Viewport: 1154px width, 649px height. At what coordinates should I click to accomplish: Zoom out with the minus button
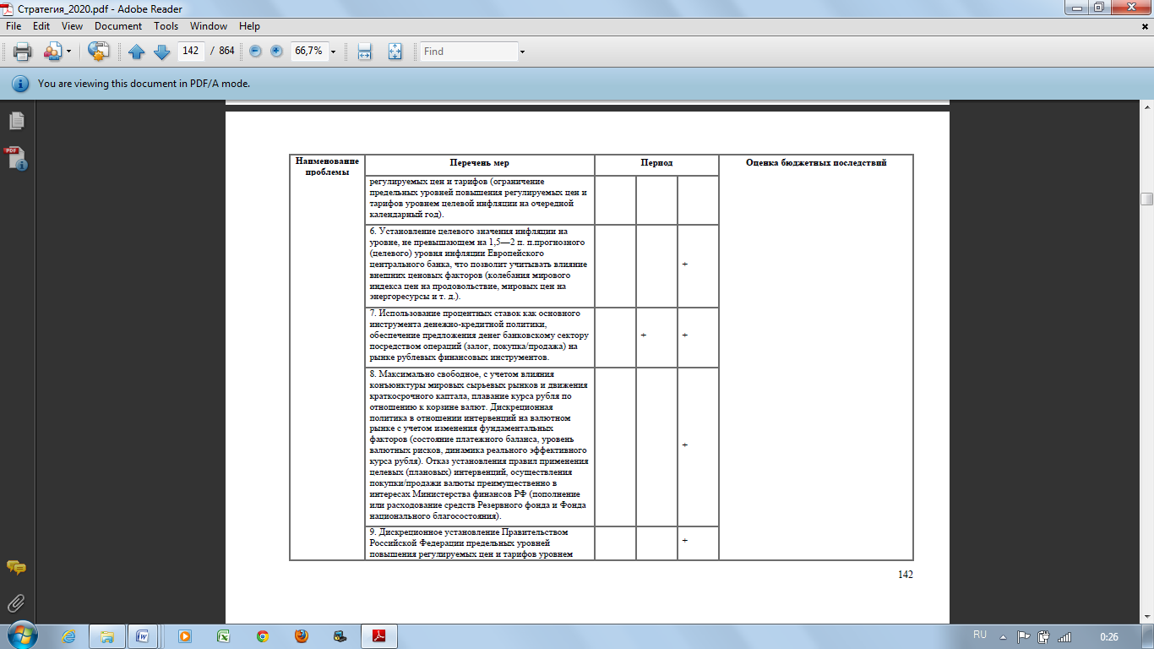(x=255, y=52)
